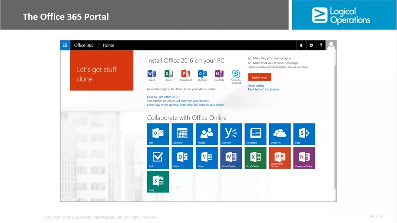Click the Got a Mac sign-in text

click(181, 89)
